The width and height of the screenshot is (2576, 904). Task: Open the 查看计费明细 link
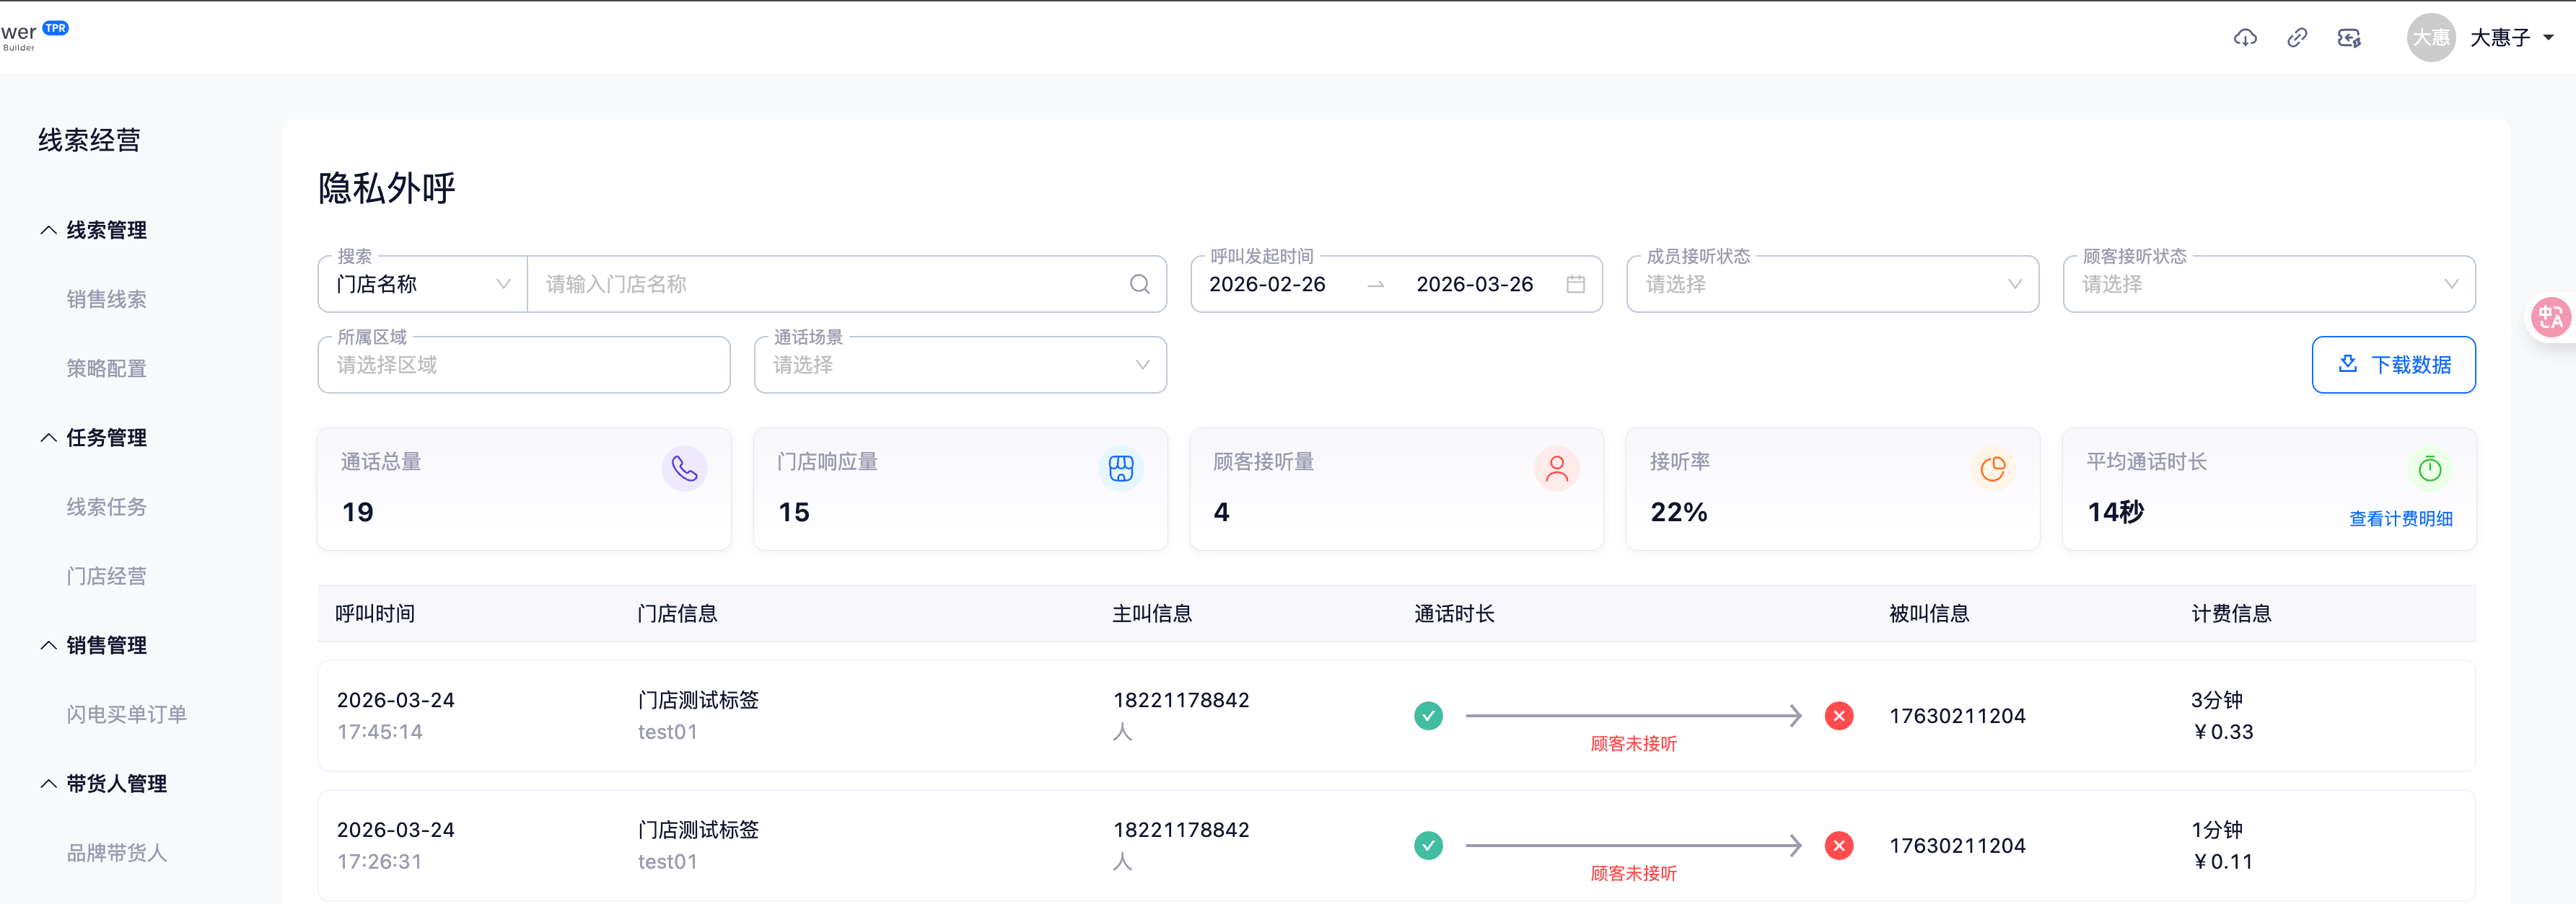coord(2400,518)
